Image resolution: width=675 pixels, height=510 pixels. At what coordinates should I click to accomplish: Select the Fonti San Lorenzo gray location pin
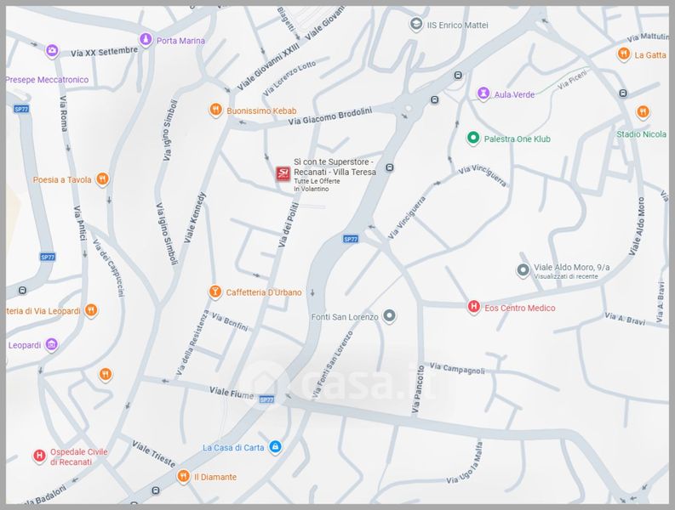(389, 315)
